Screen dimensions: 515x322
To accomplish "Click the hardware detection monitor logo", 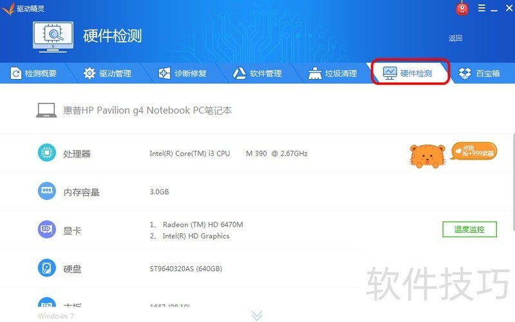I will pyautogui.click(x=53, y=37).
